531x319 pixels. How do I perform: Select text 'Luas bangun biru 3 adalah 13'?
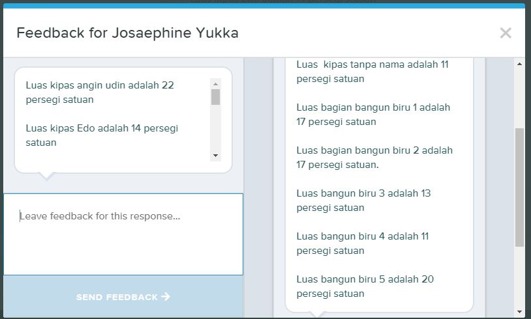coord(364,193)
